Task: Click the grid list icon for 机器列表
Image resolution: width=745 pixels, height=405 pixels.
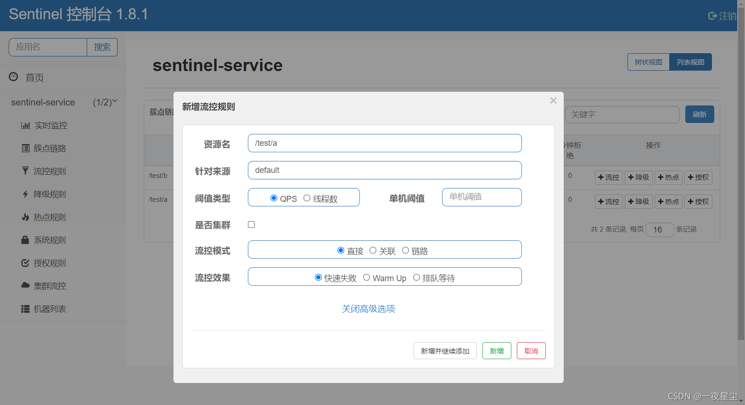Action: (25, 309)
